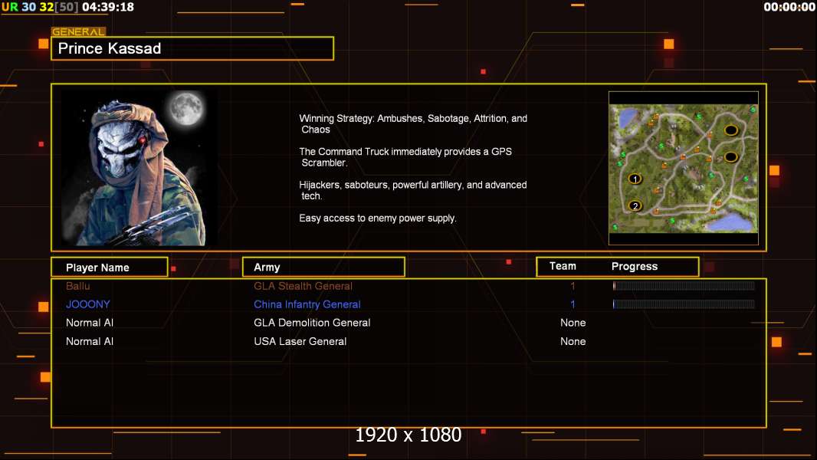
Task: Click the map preview thumbnail
Action: click(683, 168)
